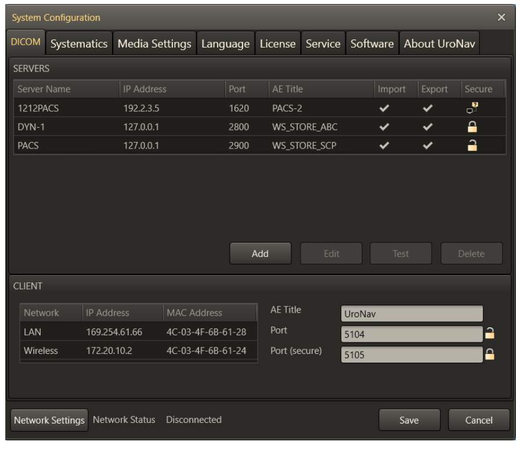This screenshot has width=524, height=456.
Task: Click the closed padlock icon for DYN-1
Action: (472, 126)
